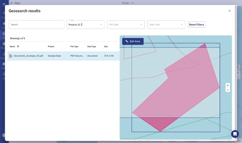242x143 pixels.
Task: Click the dialog's vertical scrollbar
Action: tap(236, 73)
